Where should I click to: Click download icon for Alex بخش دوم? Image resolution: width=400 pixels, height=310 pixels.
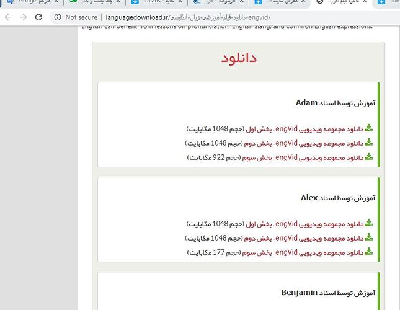coord(369,237)
